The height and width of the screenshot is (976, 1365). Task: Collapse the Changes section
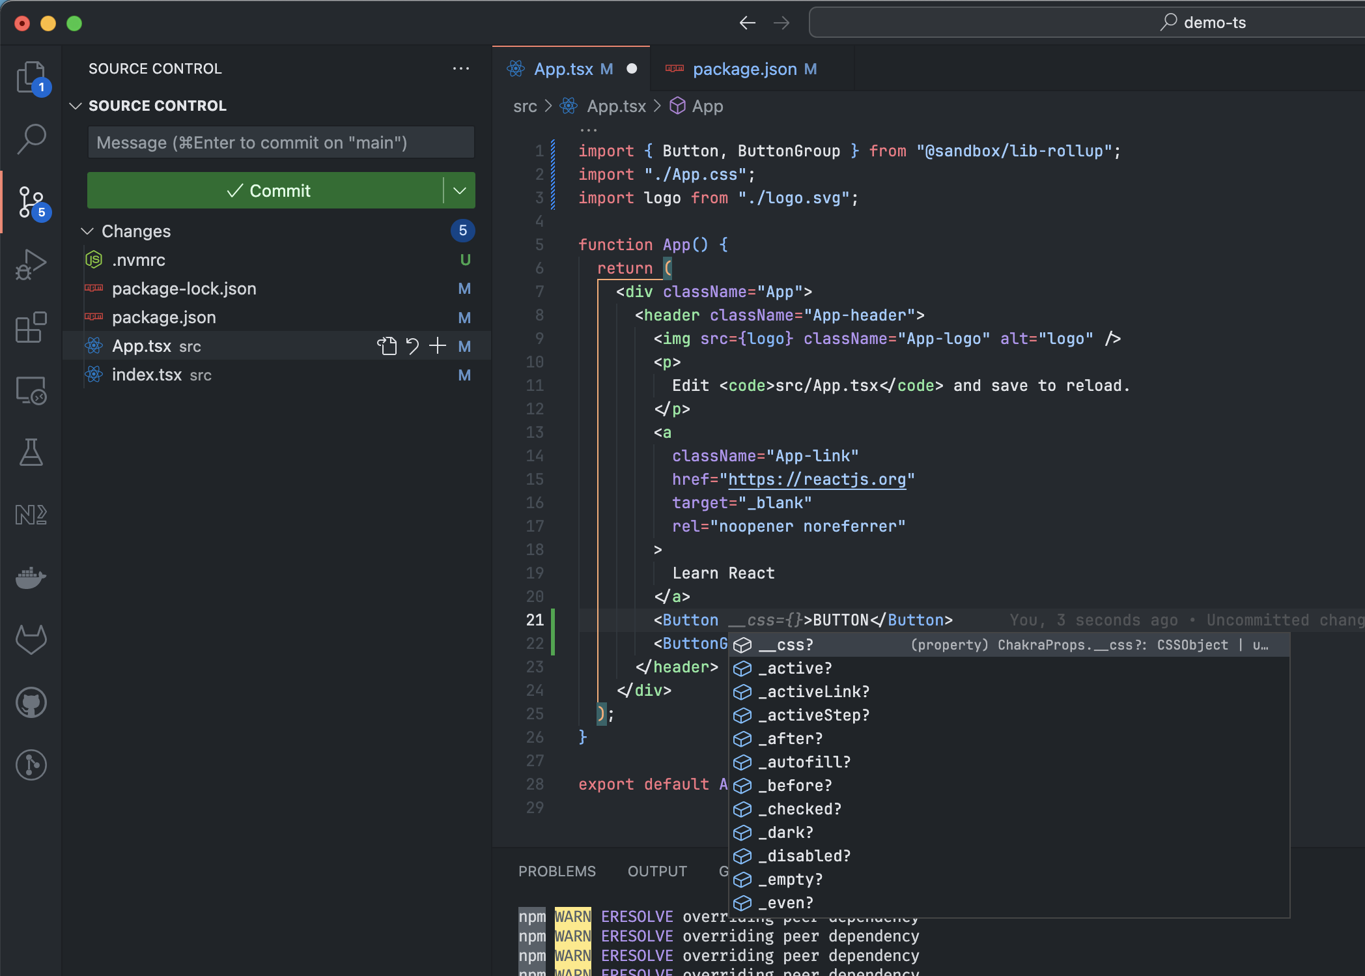coord(88,231)
